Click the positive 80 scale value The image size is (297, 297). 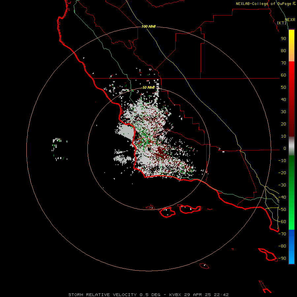(283, 51)
